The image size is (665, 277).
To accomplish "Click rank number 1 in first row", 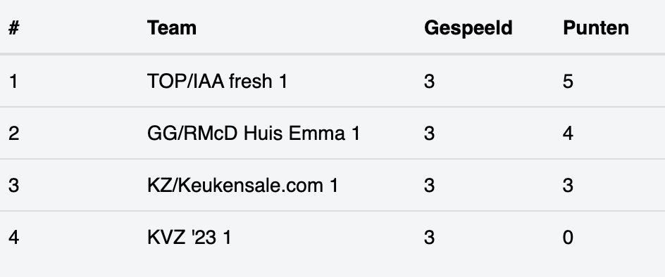I will click(x=13, y=81).
